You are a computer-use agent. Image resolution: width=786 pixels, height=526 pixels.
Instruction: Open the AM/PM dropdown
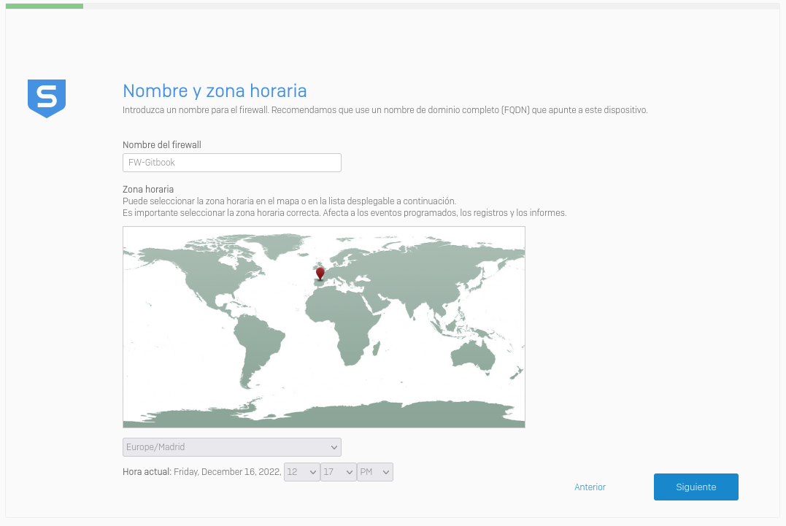click(374, 472)
